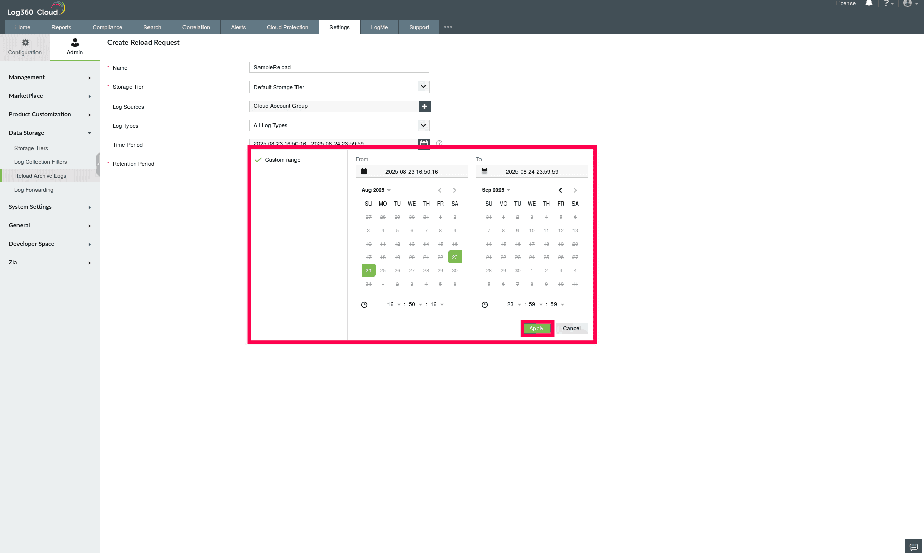924x553 pixels.
Task: Open the To hour dropdown showing 23
Action: point(514,305)
